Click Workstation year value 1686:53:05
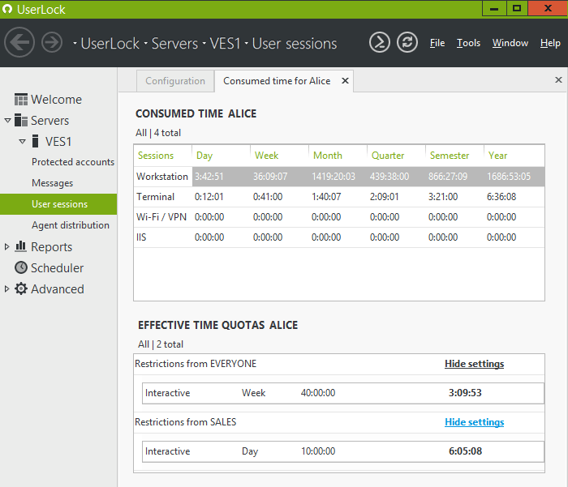This screenshot has width=568, height=487. click(509, 177)
